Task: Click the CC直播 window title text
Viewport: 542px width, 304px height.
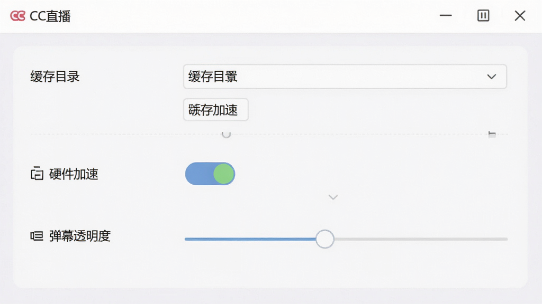Action: 50,16
